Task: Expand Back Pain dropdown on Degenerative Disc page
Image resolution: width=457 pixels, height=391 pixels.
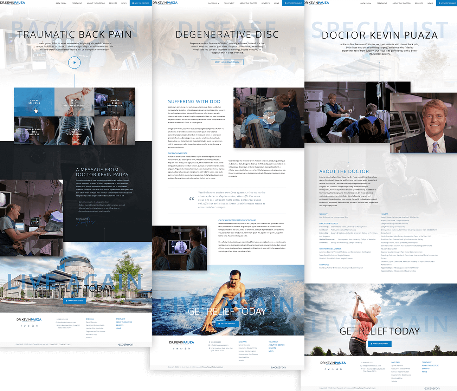Action: pos(213,3)
